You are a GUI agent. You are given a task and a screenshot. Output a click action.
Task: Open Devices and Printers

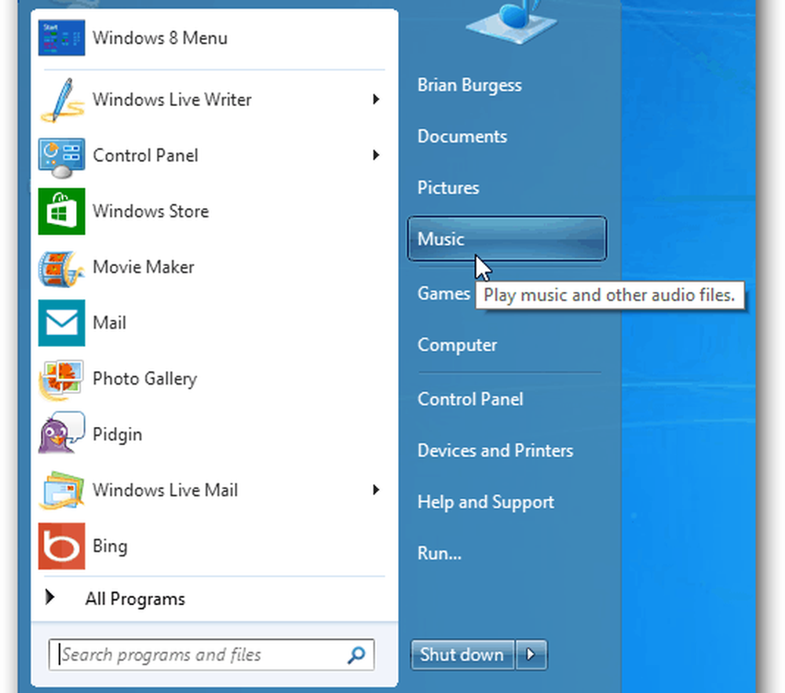click(495, 450)
